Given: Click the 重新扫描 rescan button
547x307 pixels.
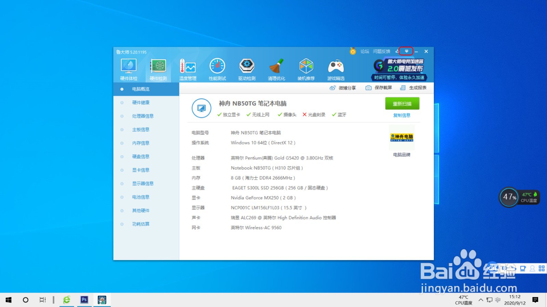Looking at the screenshot, I should click(402, 104).
